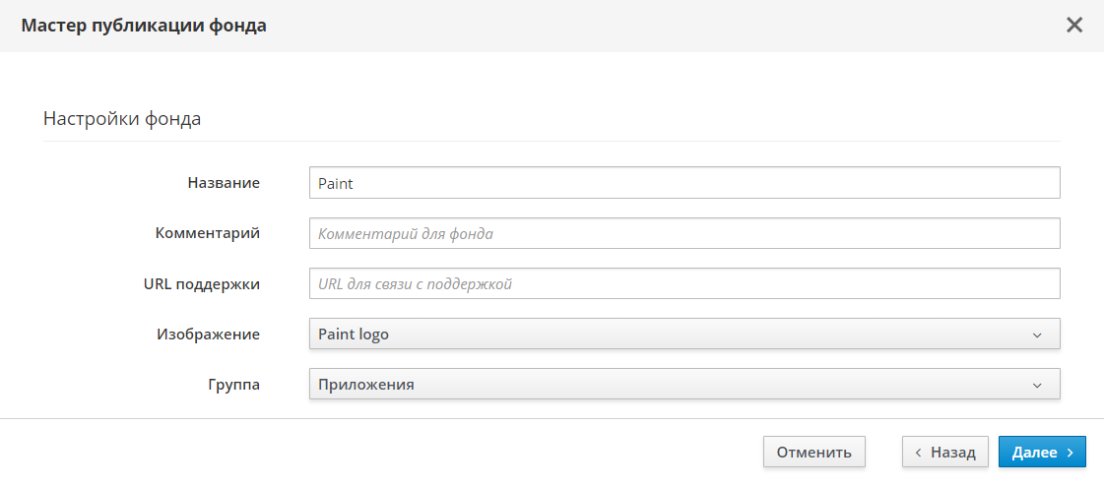The width and height of the screenshot is (1104, 487).
Task: Click the URL поддержки label
Action: (x=201, y=284)
